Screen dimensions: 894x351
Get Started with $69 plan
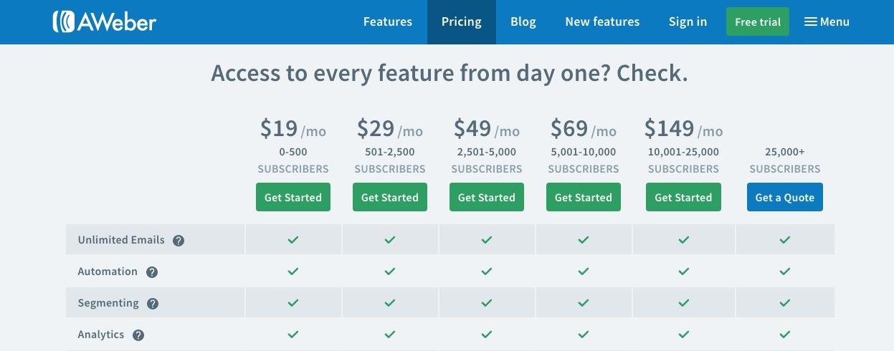coord(584,198)
